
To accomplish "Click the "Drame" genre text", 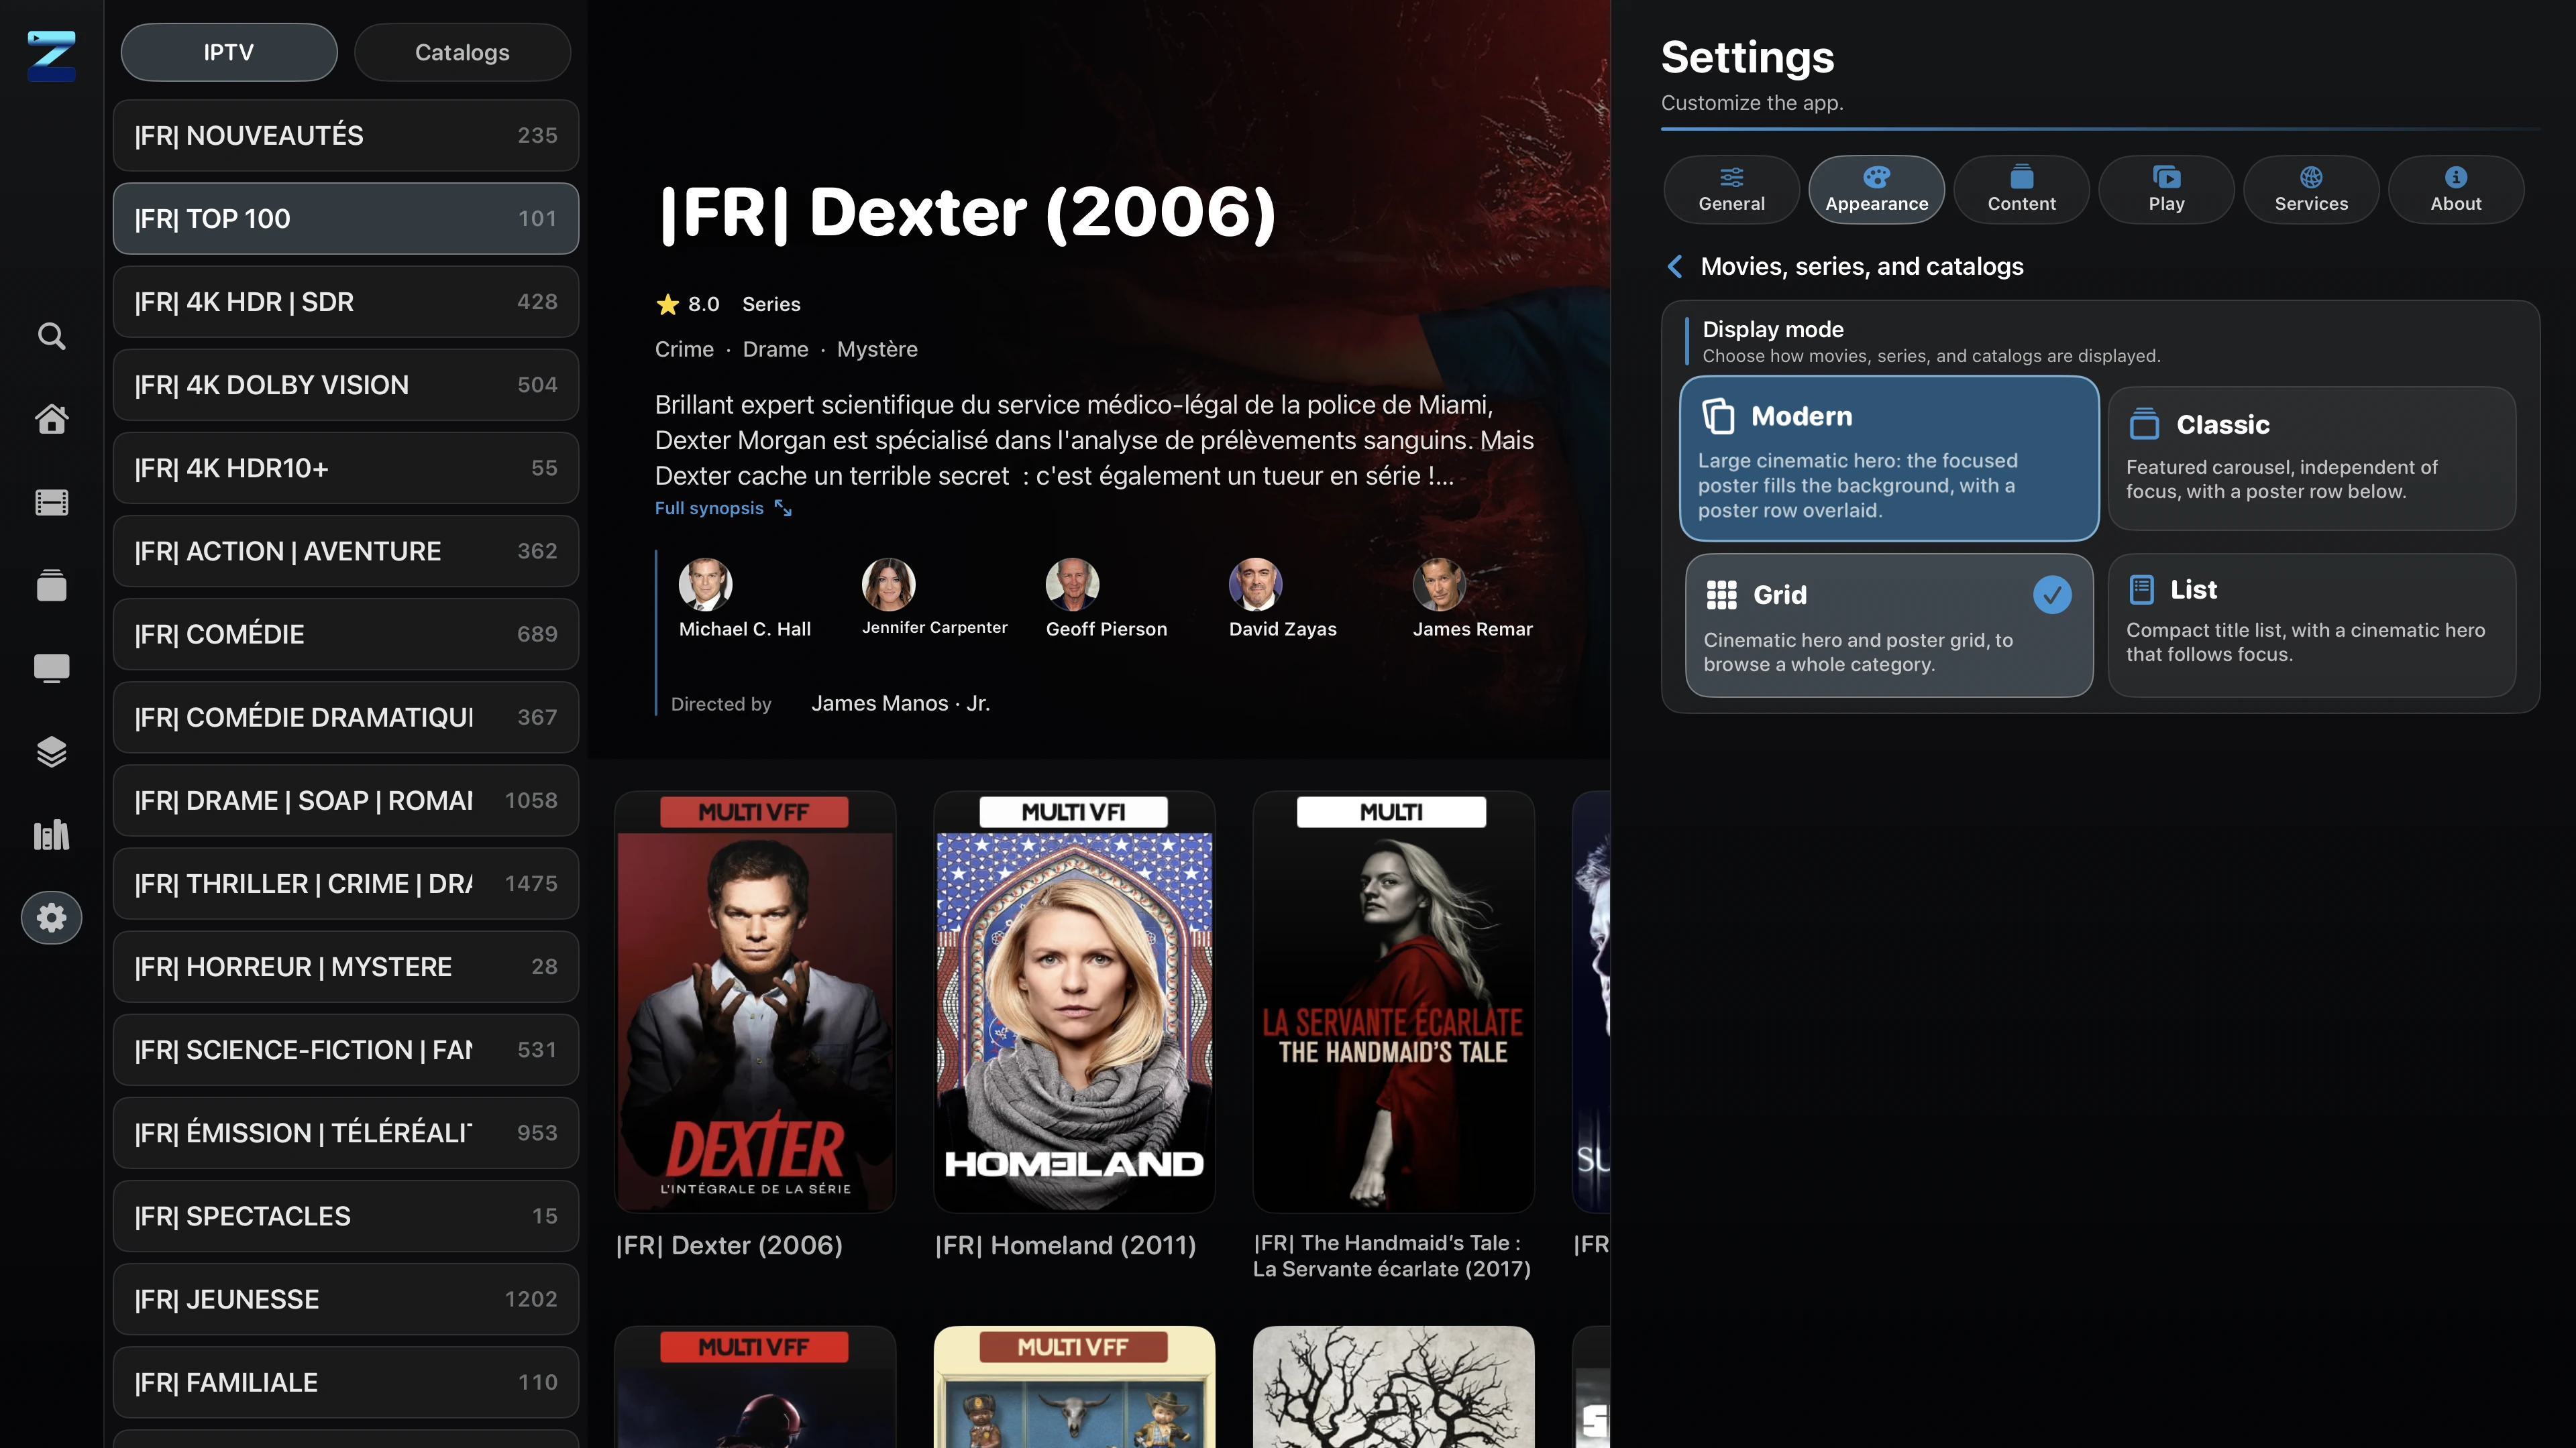I will (x=775, y=350).
